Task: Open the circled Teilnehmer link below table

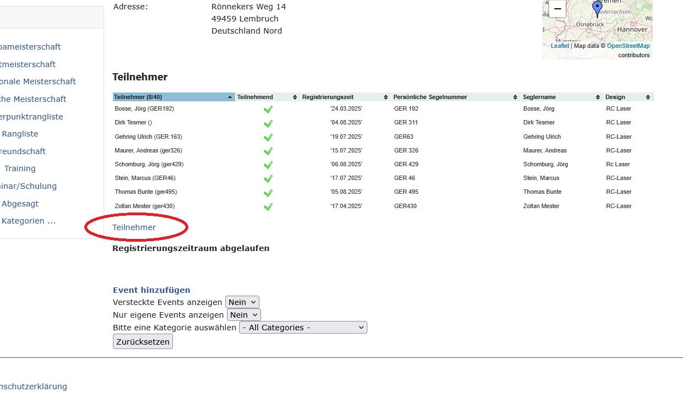Action: pyautogui.click(x=134, y=227)
